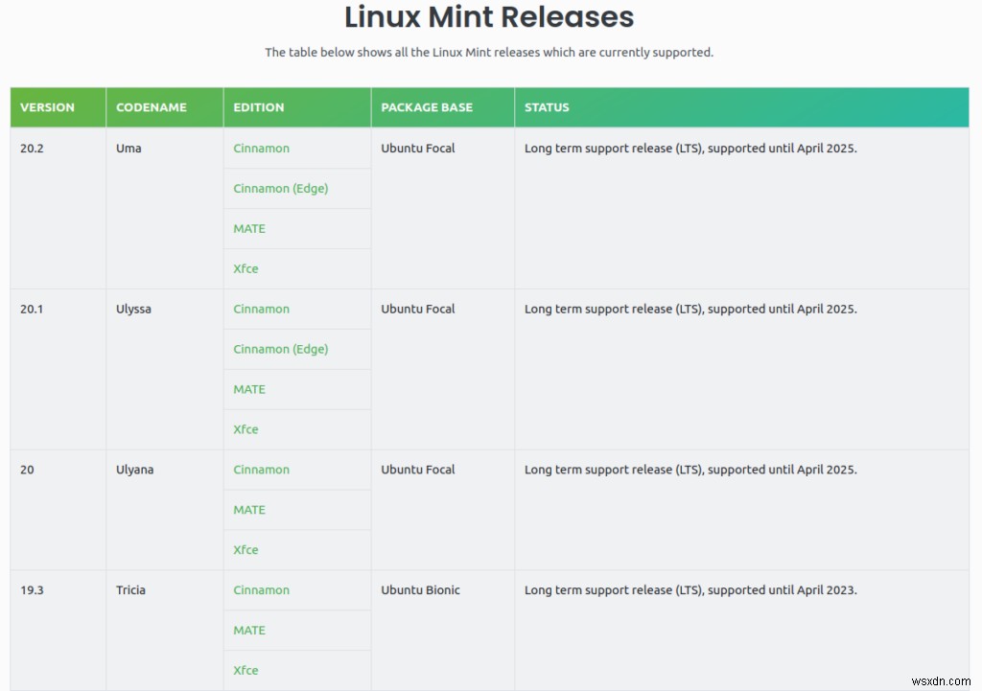Open the Xfce link for version 20.1
The width and height of the screenshot is (982, 691).
tap(245, 429)
